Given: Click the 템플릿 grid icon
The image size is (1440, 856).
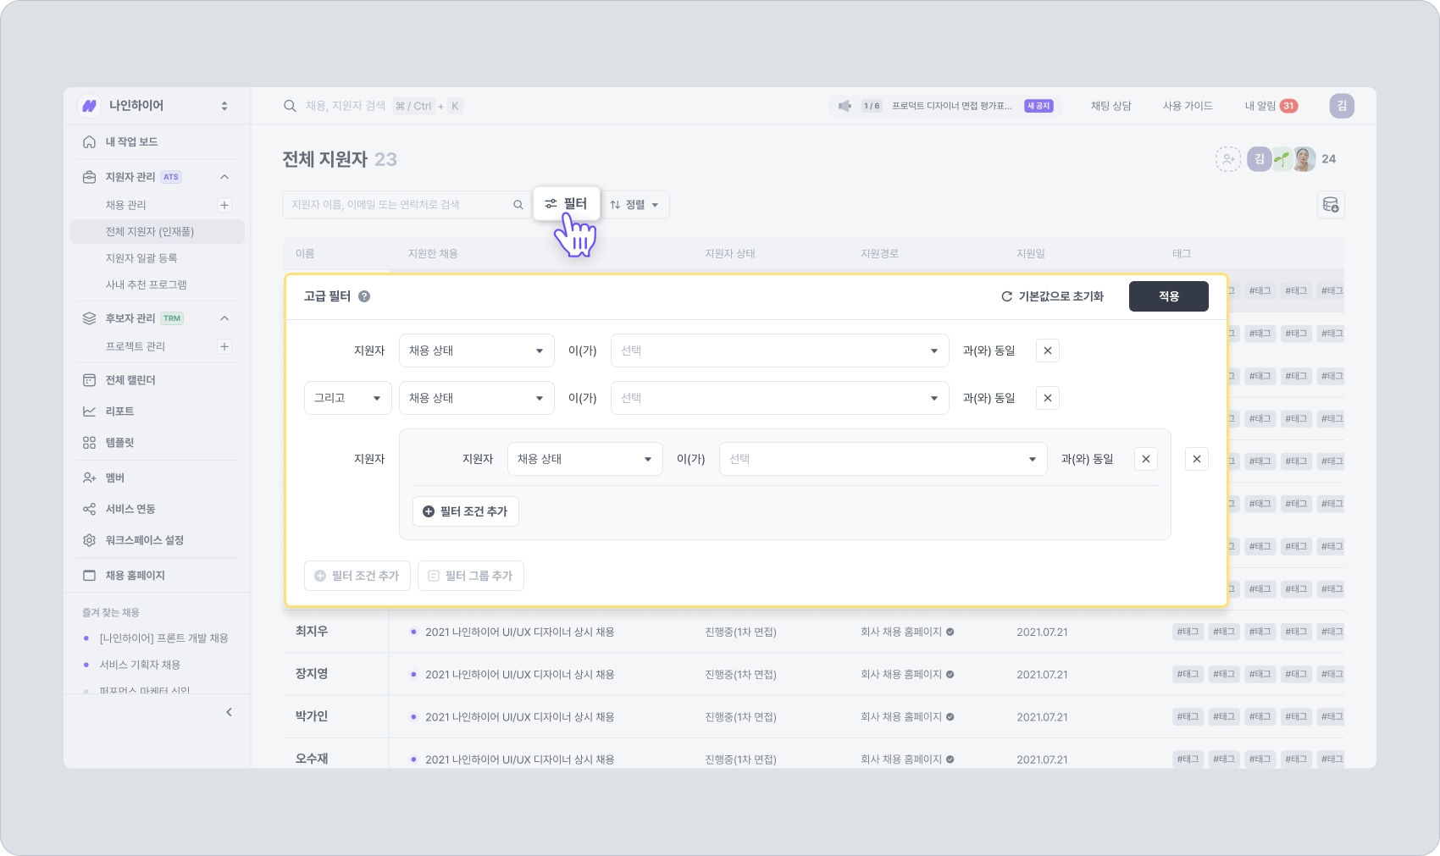Looking at the screenshot, I should (x=89, y=443).
